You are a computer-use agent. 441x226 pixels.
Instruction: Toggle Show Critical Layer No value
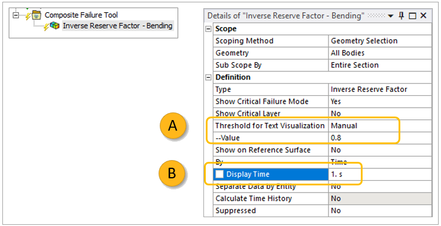click(x=380, y=114)
